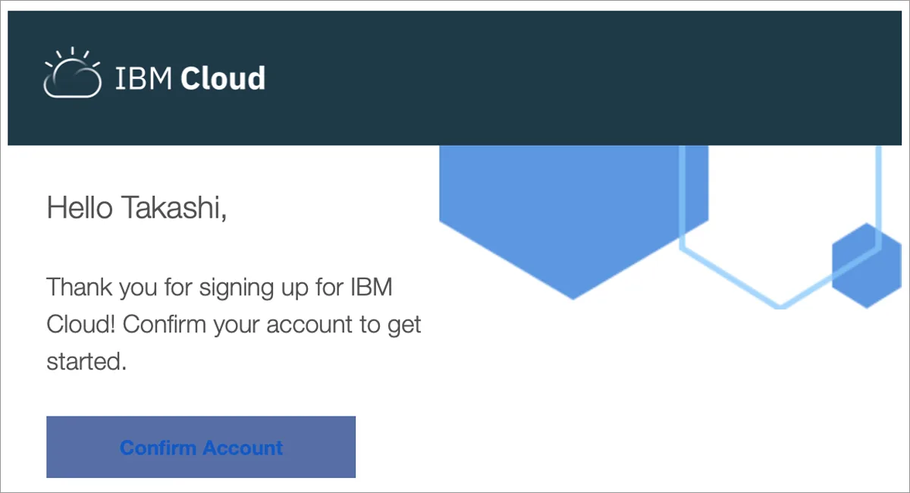Click the IBM Cloud cloud logo icon
Viewport: 910px width, 493px height.
pos(72,73)
